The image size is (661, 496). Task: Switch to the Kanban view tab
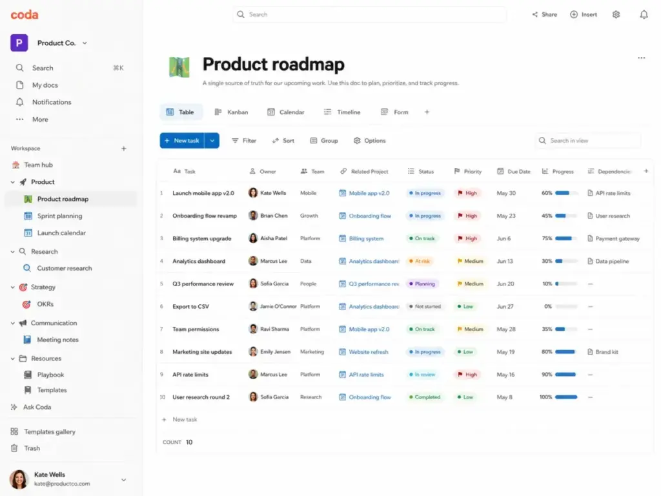(x=232, y=112)
